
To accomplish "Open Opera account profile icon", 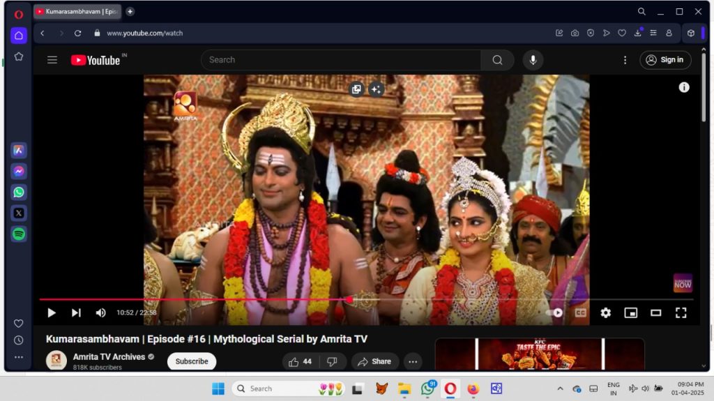I will pyautogui.click(x=669, y=33).
